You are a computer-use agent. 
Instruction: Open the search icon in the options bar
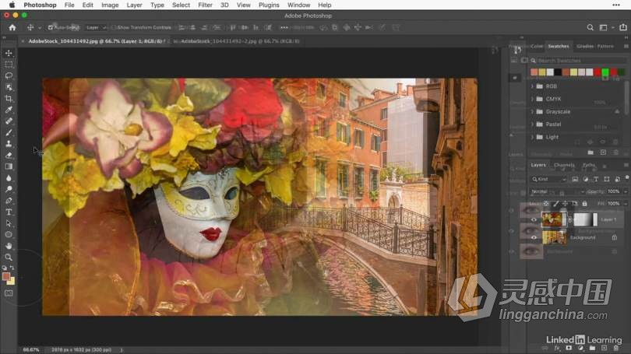[x=590, y=27]
